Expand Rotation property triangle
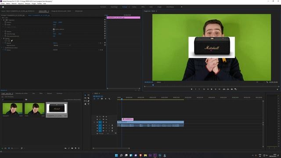The height and width of the screenshot is (158, 281). (4, 32)
